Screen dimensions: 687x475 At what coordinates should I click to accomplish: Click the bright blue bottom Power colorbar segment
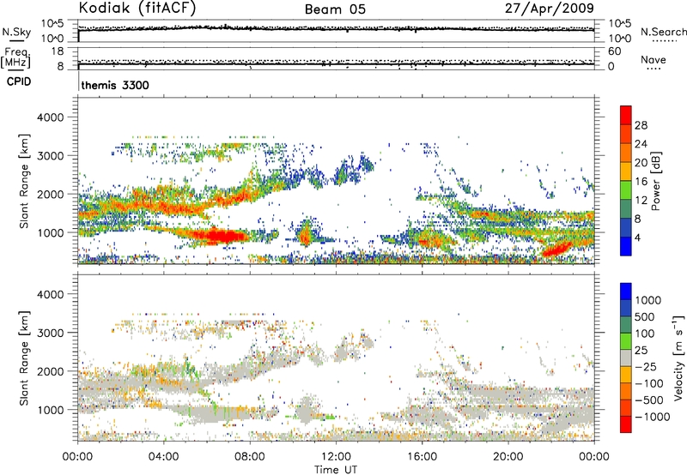pos(626,246)
